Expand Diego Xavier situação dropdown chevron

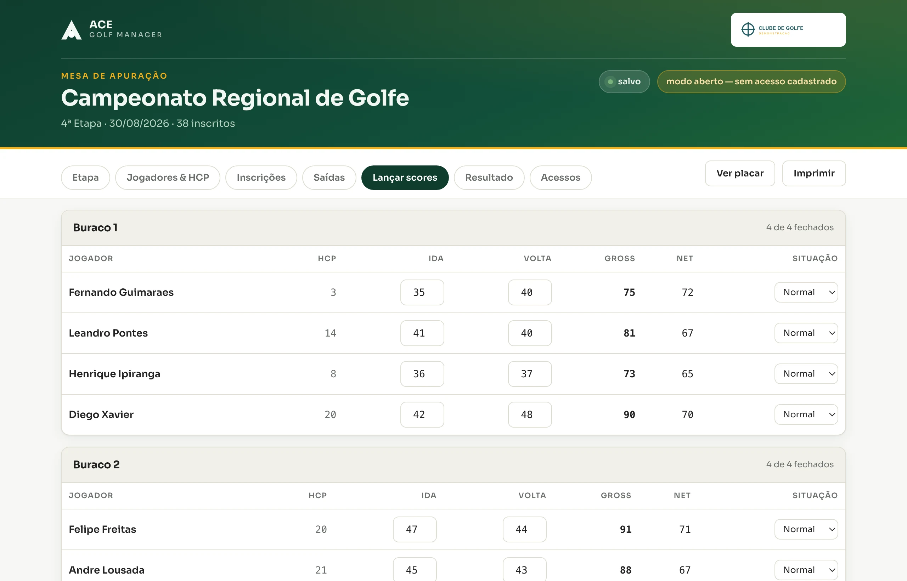click(x=832, y=414)
